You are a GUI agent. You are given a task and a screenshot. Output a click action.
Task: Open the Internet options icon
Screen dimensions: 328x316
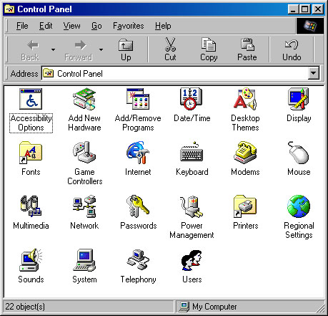(138, 153)
